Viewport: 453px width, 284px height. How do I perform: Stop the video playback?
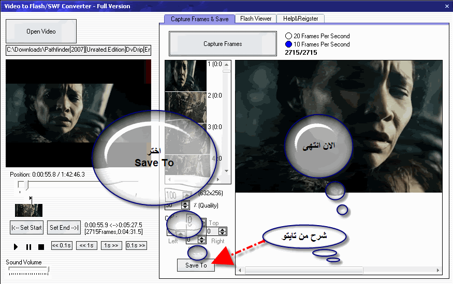point(41,247)
